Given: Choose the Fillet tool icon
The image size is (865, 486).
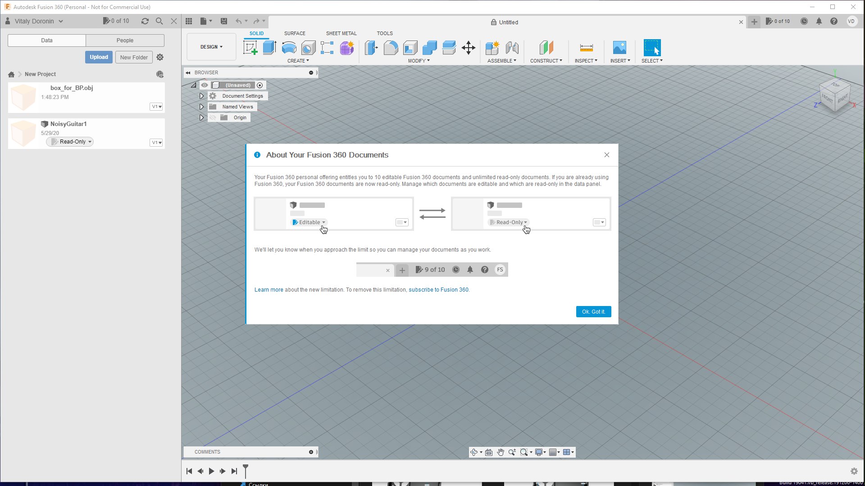Looking at the screenshot, I should click(391, 48).
